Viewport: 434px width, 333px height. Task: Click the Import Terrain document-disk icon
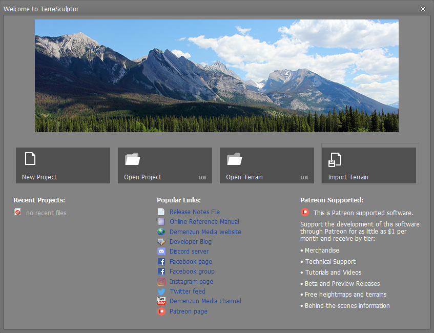335,160
